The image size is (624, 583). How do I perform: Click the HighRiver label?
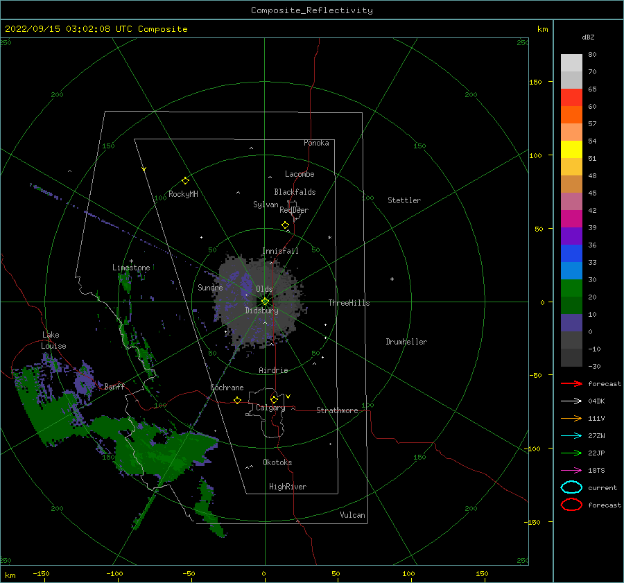pyautogui.click(x=288, y=487)
